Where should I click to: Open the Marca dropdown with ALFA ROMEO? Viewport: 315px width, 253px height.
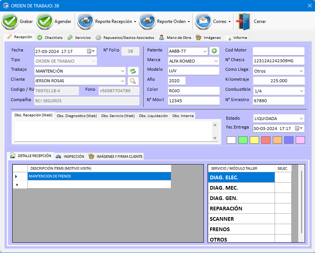216,61
